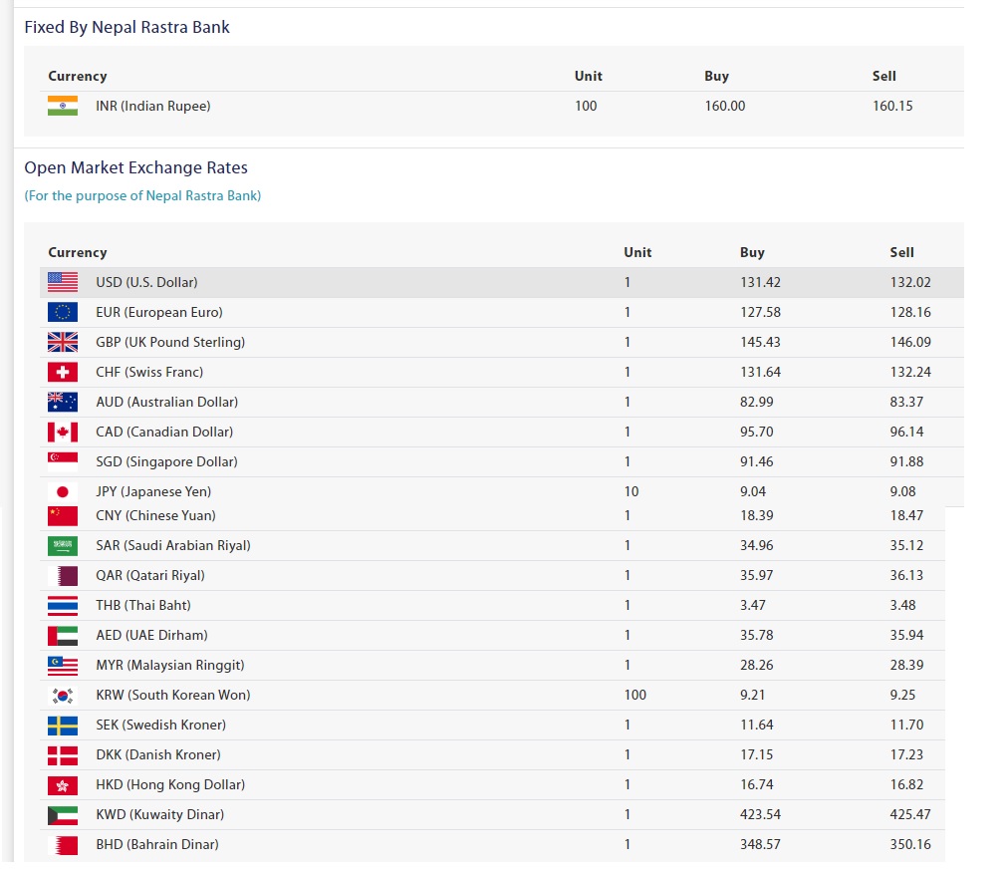Click the UK flag next to GBP
The height and width of the screenshot is (875, 1006).
click(x=63, y=342)
